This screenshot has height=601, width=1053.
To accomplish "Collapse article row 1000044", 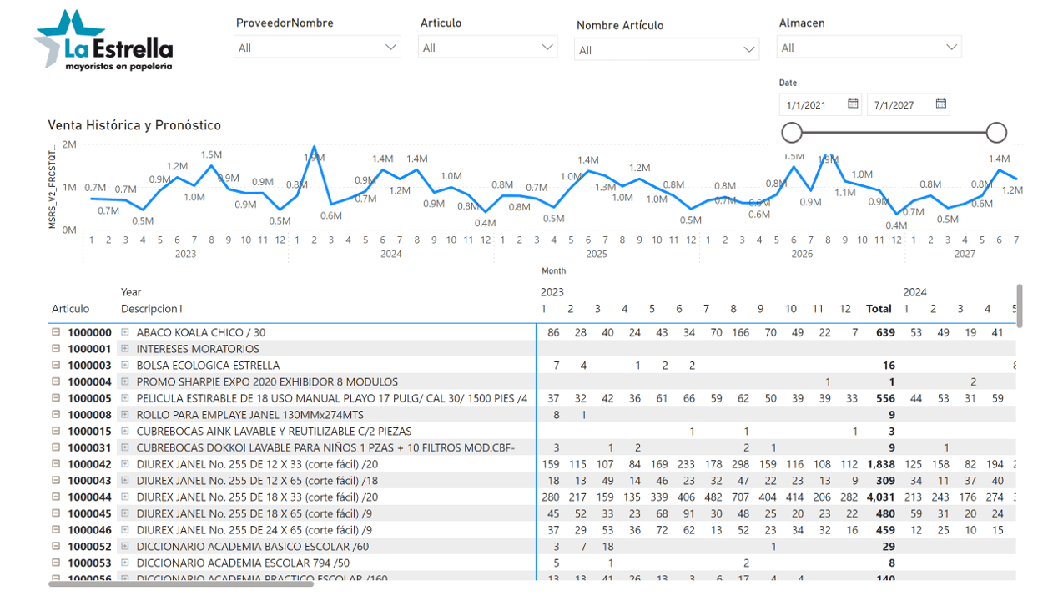I will [57, 497].
